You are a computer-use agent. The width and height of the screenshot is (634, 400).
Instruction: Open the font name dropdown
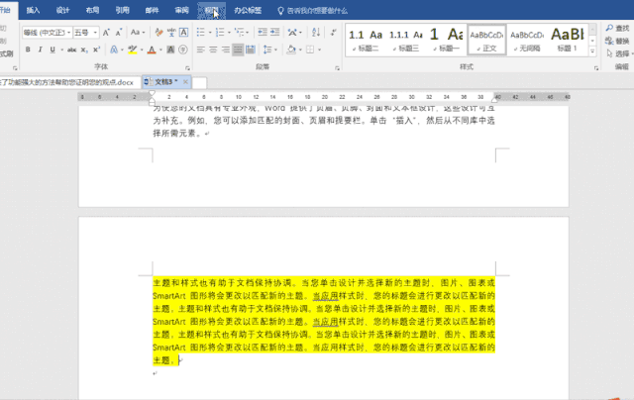point(68,33)
